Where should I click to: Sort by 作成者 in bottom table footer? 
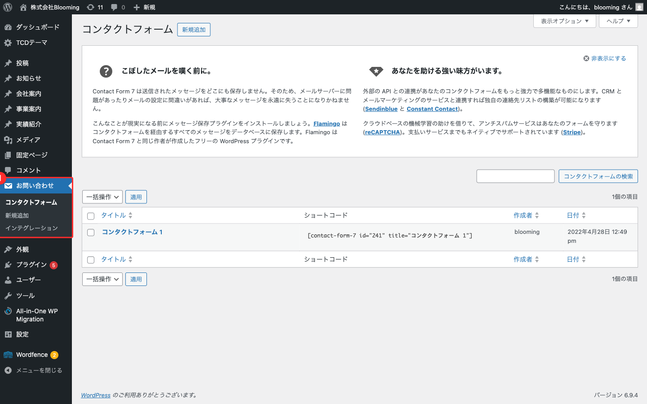pyautogui.click(x=526, y=259)
